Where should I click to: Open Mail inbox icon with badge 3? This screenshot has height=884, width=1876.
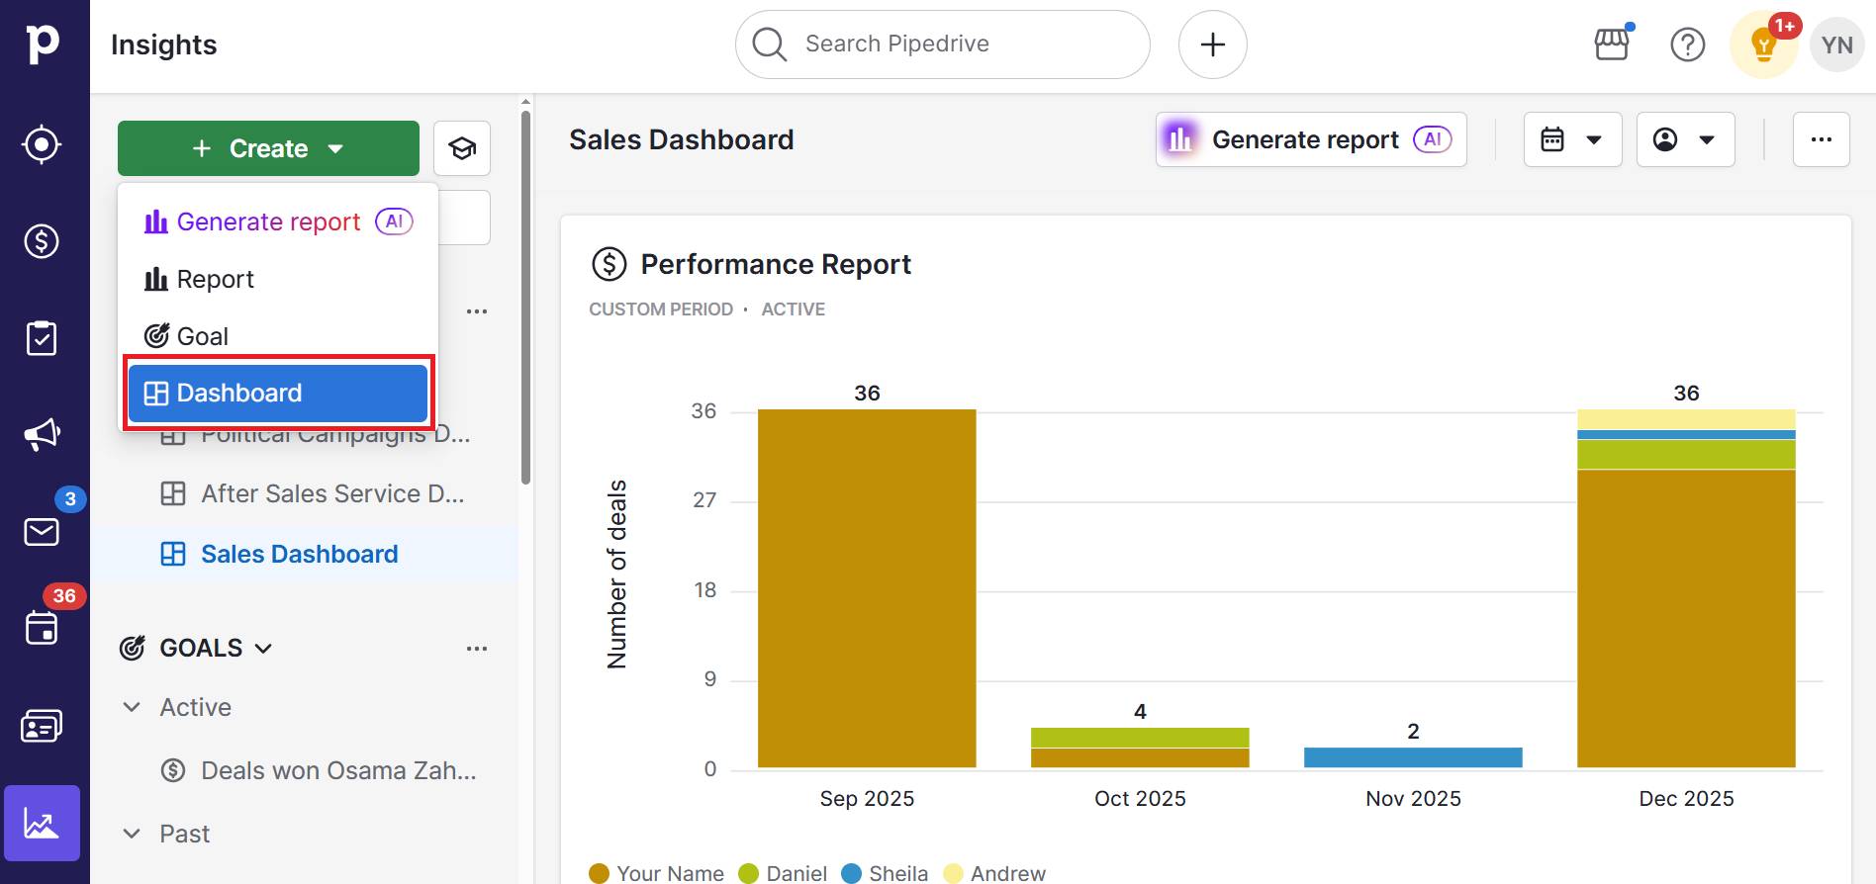pyautogui.click(x=42, y=532)
